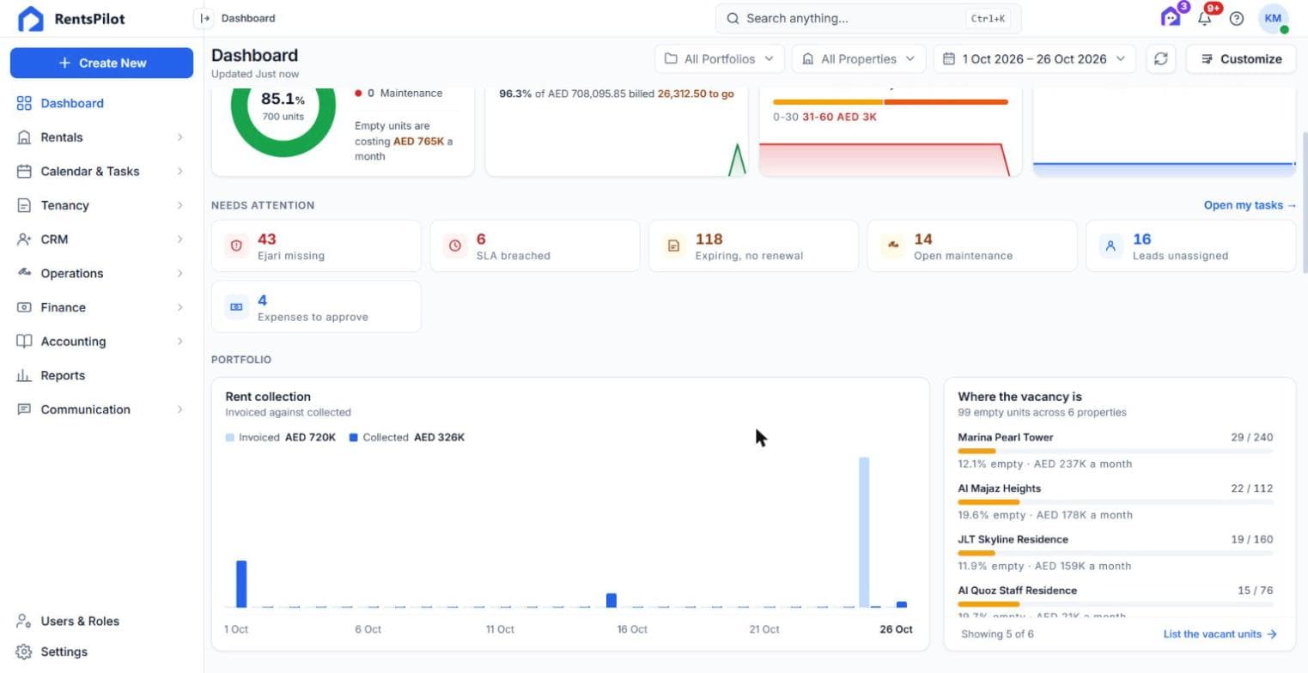Open the date range picker dropdown
The height and width of the screenshot is (673, 1308).
pos(1034,58)
